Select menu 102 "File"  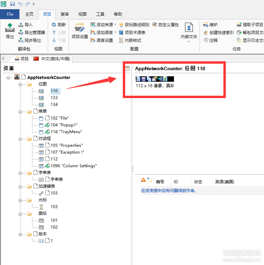pos(60,118)
